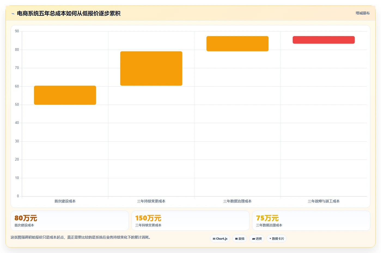This screenshot has height=253, width=381.
Task: Select the 表格 tag pill
Action: point(240,239)
